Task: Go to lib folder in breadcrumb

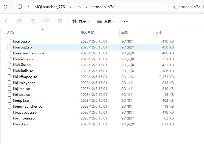Action: pos(78,7)
